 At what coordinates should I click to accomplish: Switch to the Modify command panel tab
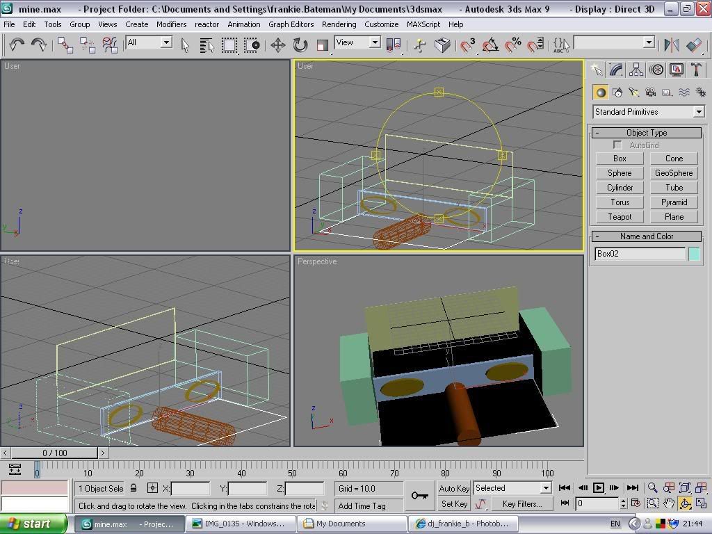(616, 70)
